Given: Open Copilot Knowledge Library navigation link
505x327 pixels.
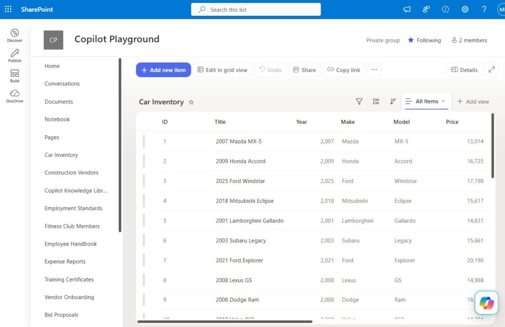Looking at the screenshot, I should coord(75,191).
